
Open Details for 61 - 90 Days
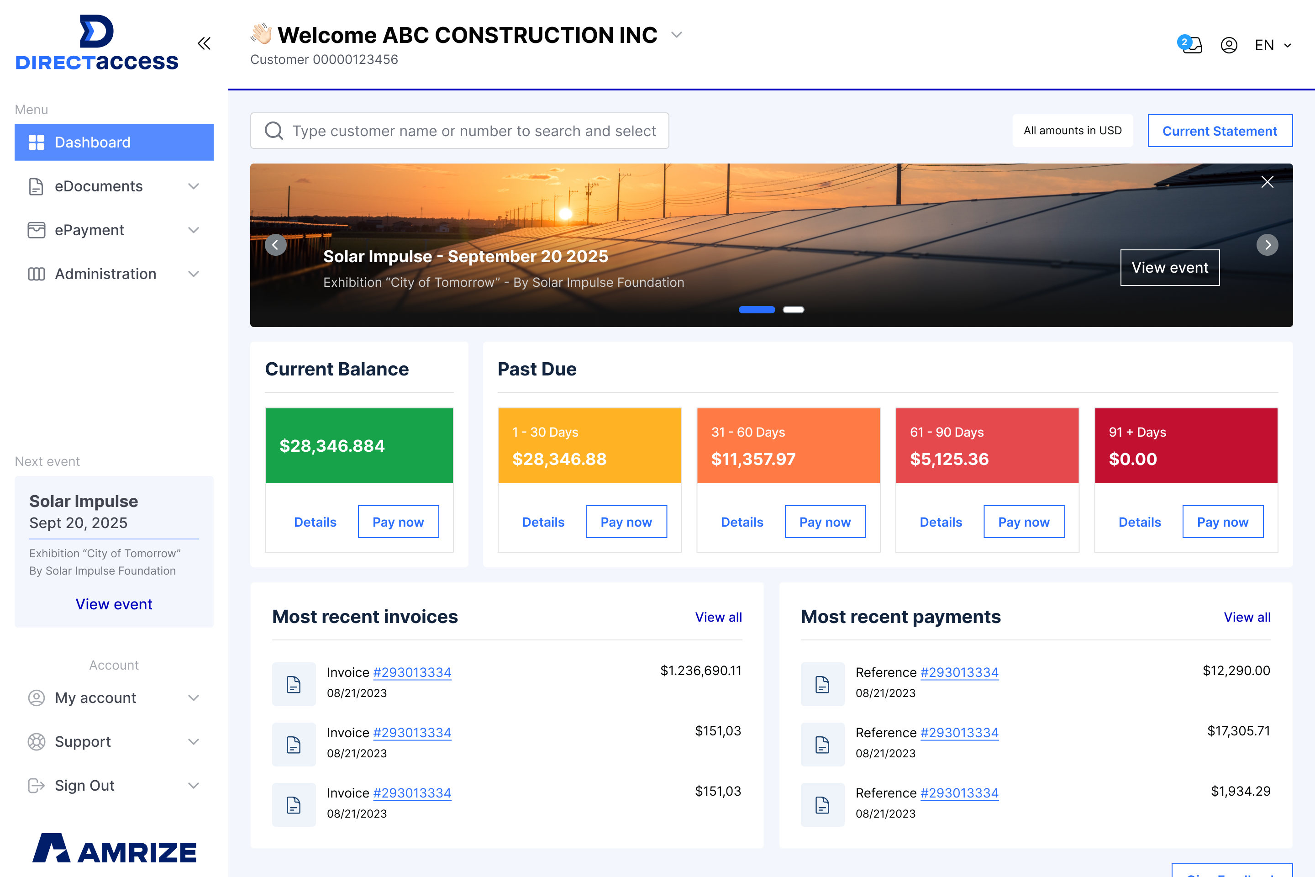tap(941, 522)
